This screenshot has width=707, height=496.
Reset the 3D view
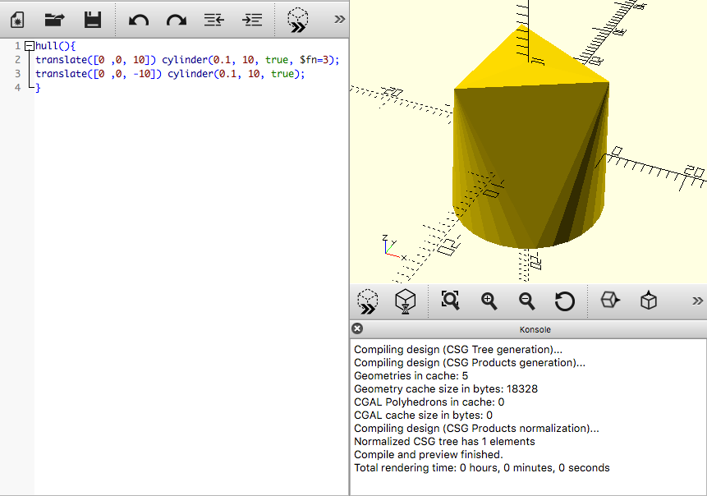(x=564, y=301)
